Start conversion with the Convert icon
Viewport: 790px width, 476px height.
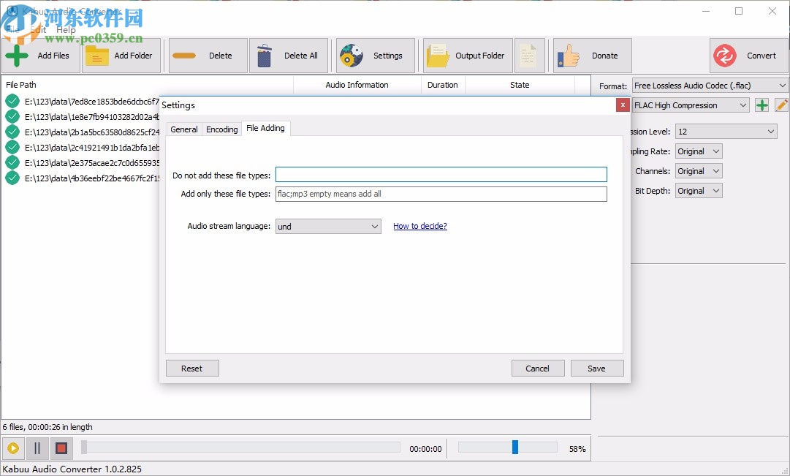coord(726,55)
